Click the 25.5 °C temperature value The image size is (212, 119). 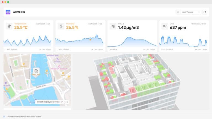(x=21, y=28)
